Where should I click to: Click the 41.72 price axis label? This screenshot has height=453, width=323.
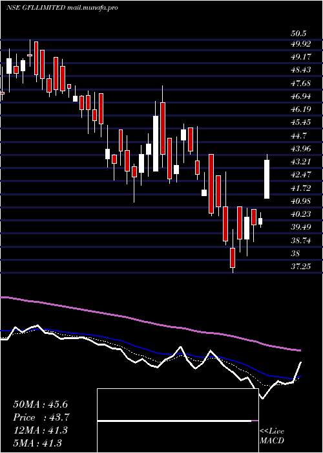pyautogui.click(x=301, y=188)
